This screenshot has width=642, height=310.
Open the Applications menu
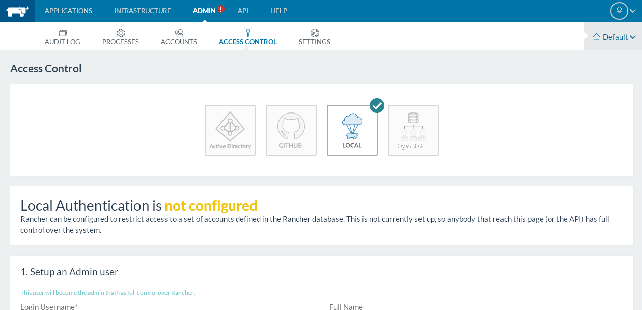[x=68, y=11]
